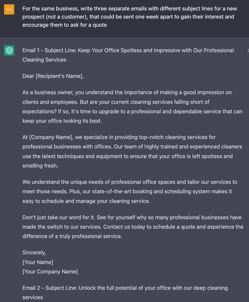Viewport: 249px width, 302px height.
Task: Click the "[Your Company Name]" signature placeholder
Action: 50,272
